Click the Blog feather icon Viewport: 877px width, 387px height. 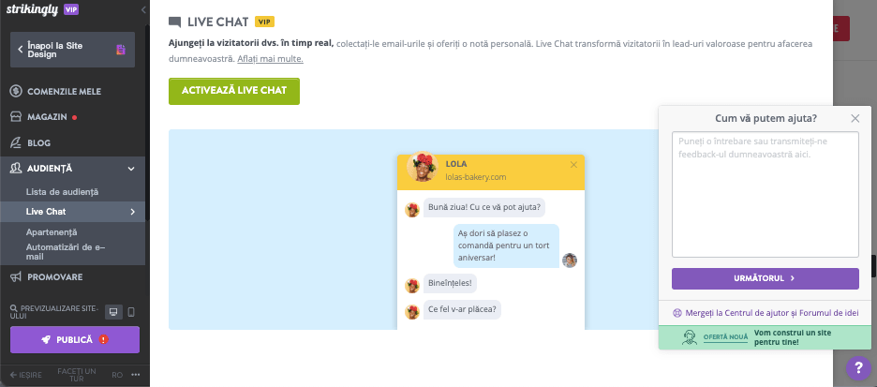coord(16,143)
